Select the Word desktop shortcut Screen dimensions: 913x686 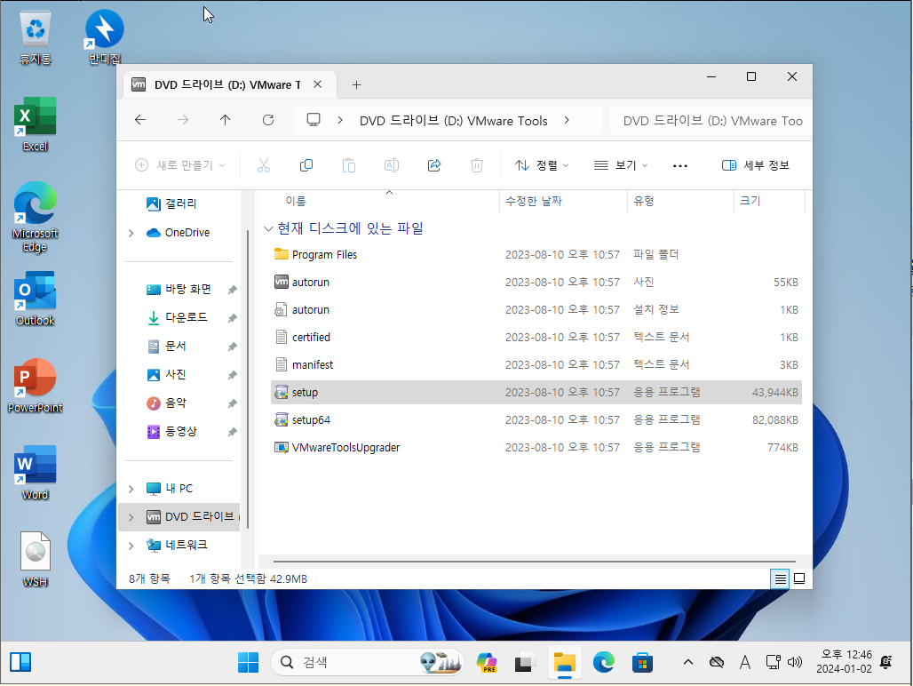click(x=35, y=473)
